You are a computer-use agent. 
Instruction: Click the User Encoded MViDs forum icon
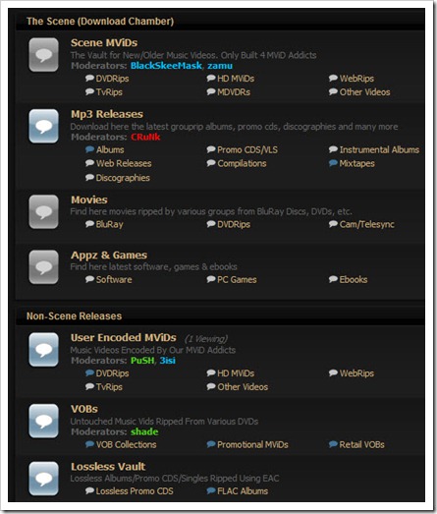(x=43, y=350)
